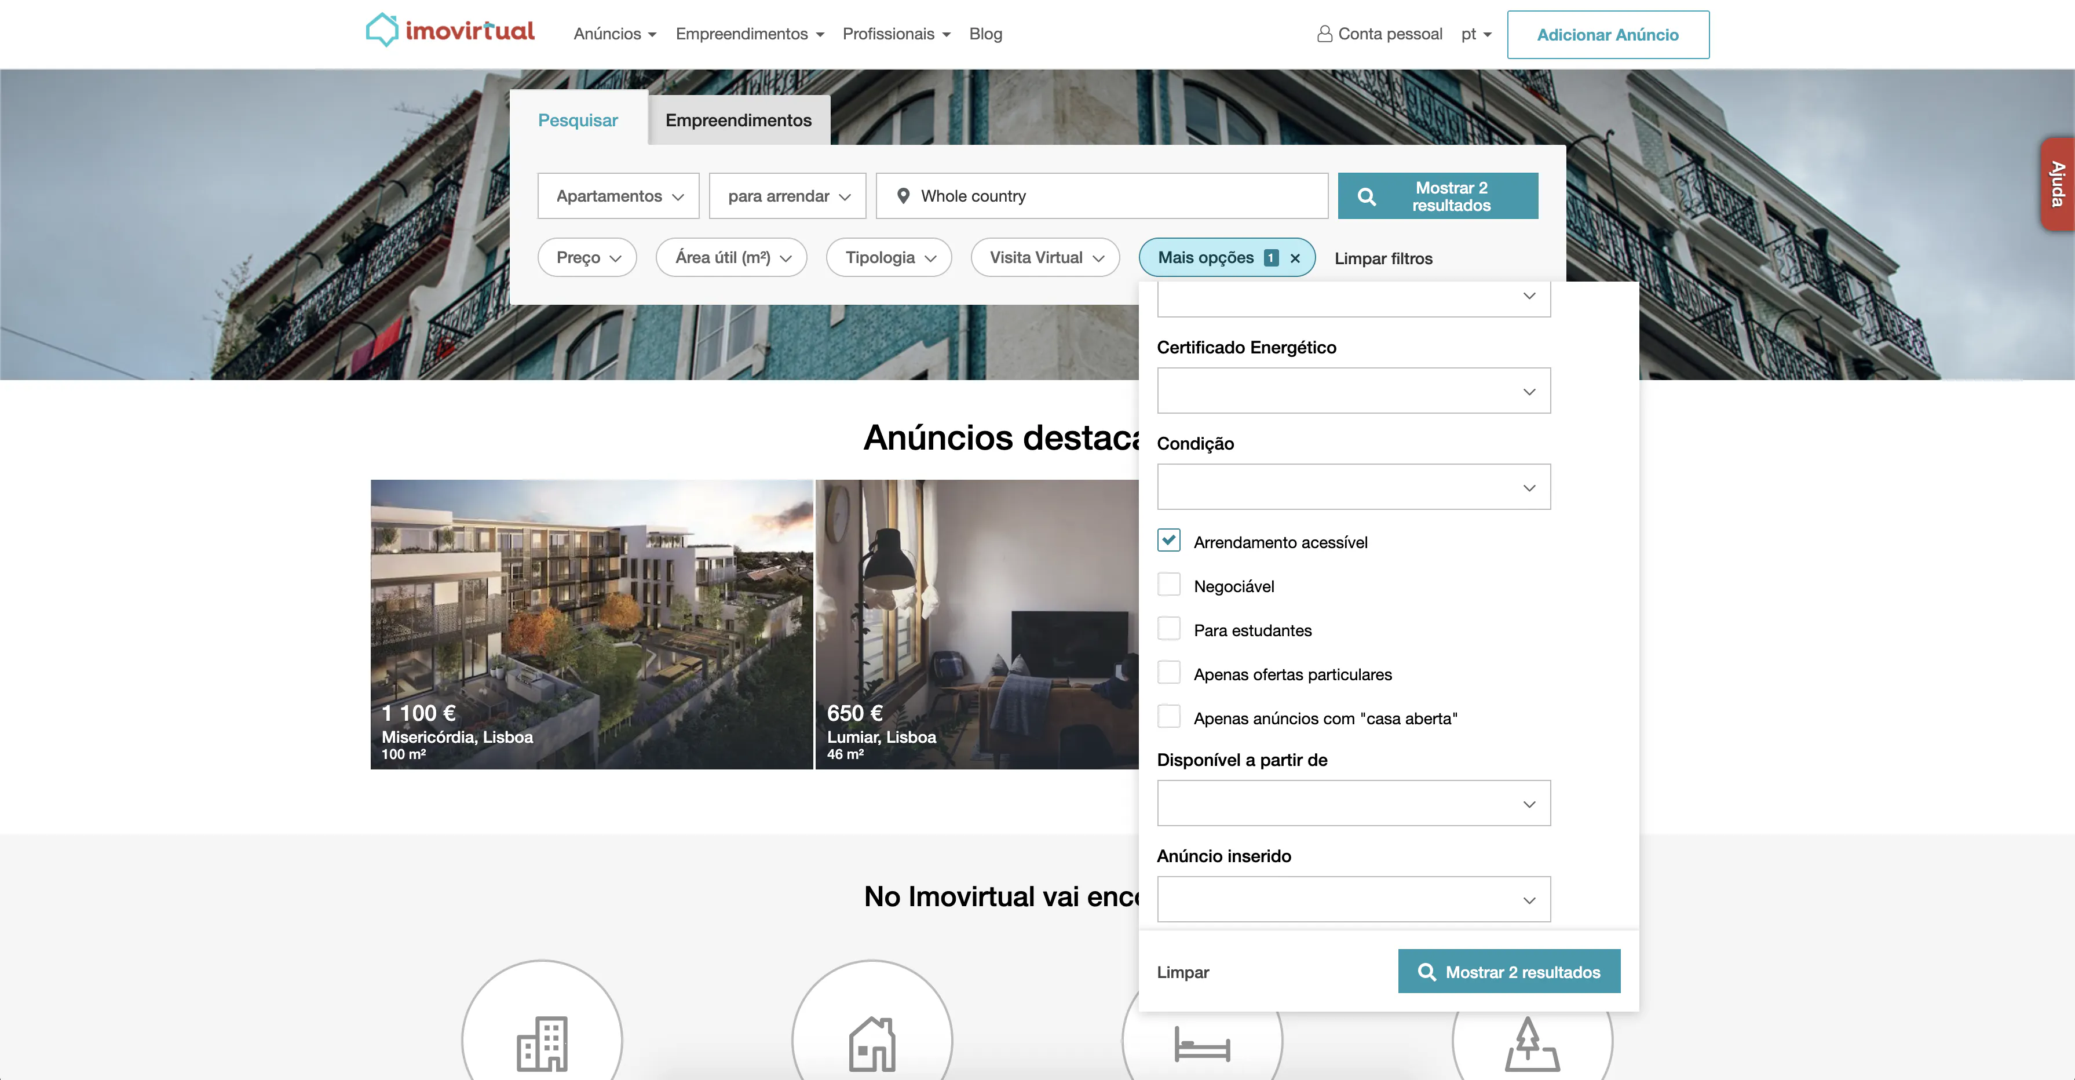2075x1080 pixels.
Task: Expand the pt language selector
Action: click(x=1475, y=34)
